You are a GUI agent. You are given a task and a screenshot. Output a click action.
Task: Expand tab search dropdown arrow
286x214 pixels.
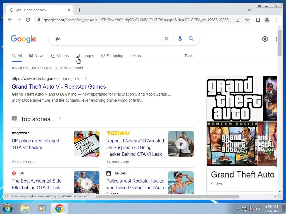(249, 10)
